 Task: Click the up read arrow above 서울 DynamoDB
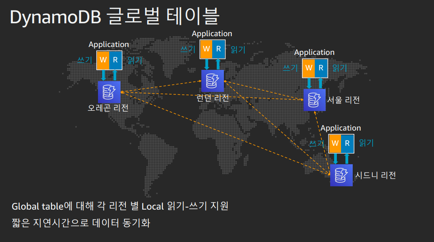[321, 83]
